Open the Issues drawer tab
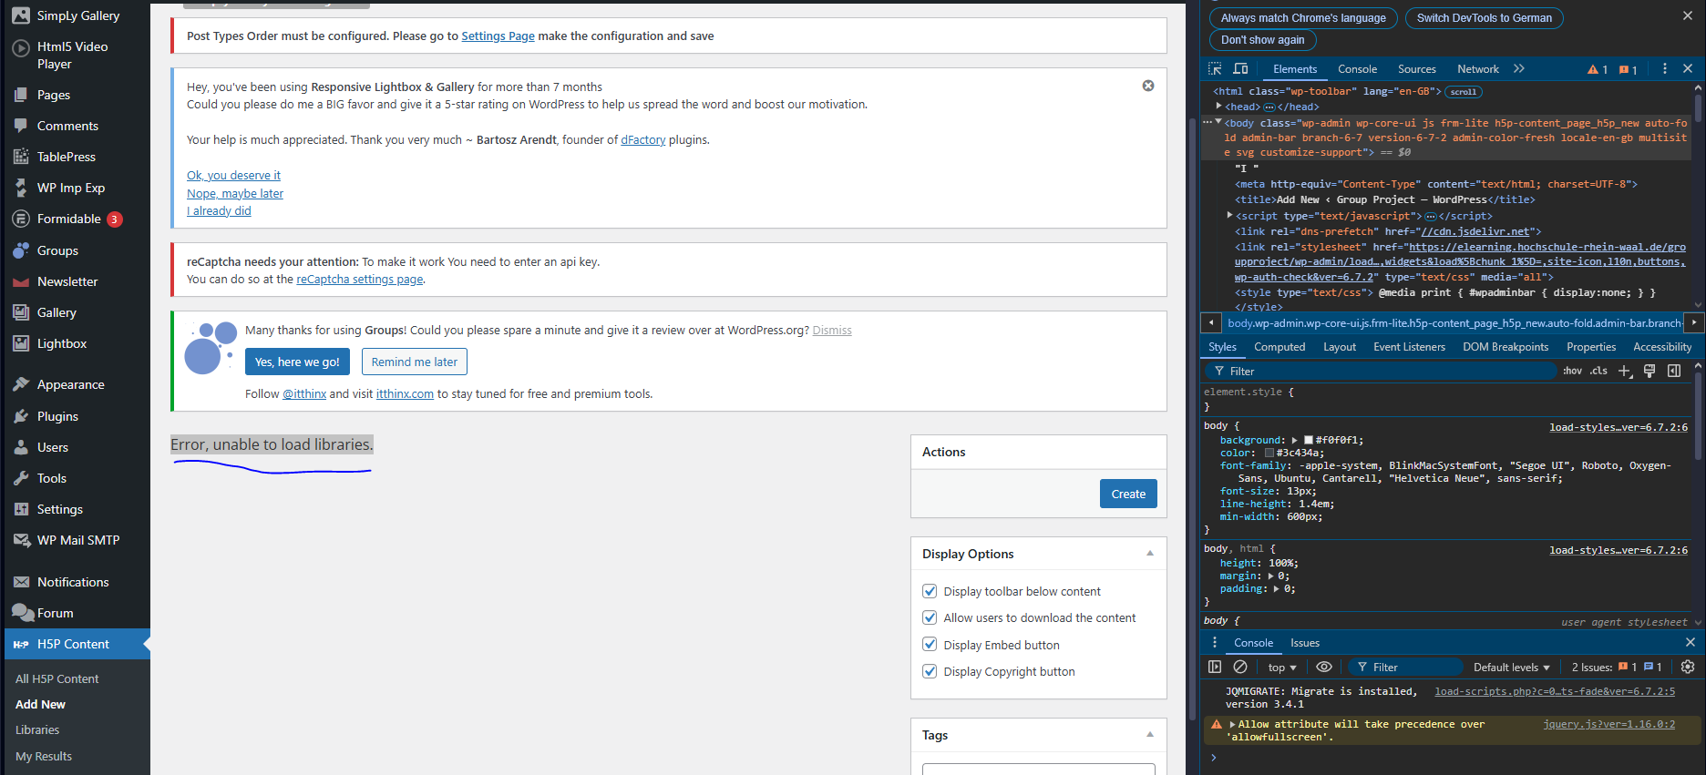 pos(1304,643)
